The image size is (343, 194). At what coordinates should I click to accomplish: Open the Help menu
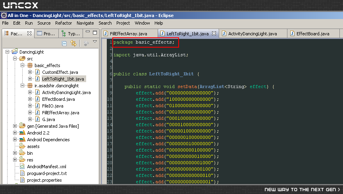coord(158,23)
